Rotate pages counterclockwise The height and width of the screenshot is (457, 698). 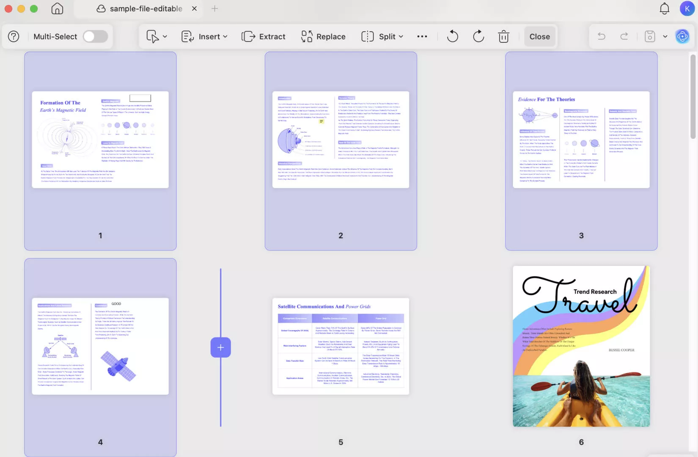click(x=452, y=36)
